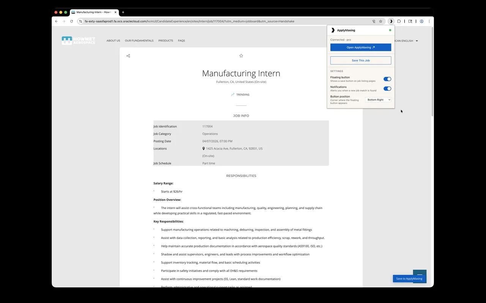The height and width of the screenshot is (303, 486).
Task: Click the RESPONSIBILITIES section heading
Action: point(241,176)
